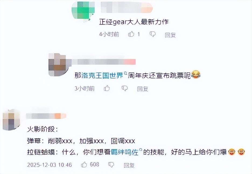
Task: Open the avatar of the 火影阶段 commenter
Action: 11,120
